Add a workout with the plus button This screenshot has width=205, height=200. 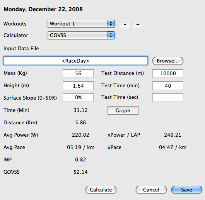[x=138, y=24]
